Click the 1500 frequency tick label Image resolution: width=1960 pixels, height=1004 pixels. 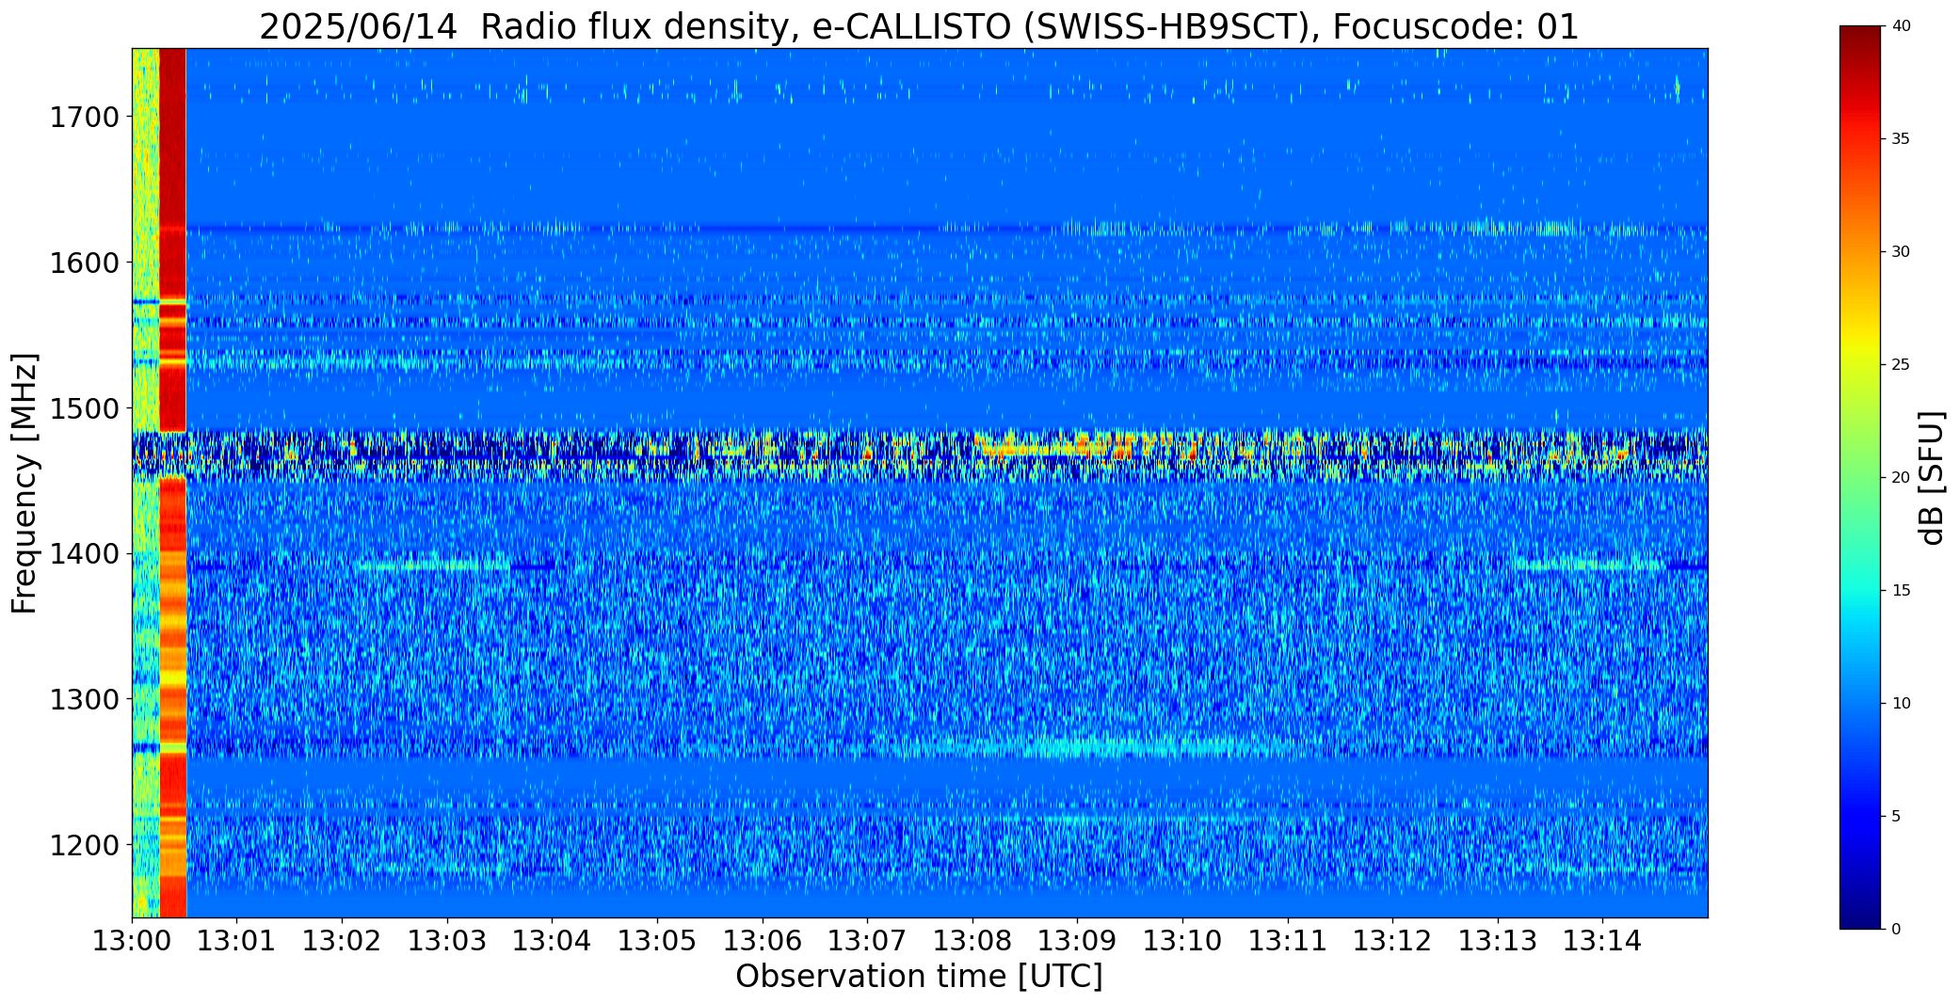click(x=85, y=408)
